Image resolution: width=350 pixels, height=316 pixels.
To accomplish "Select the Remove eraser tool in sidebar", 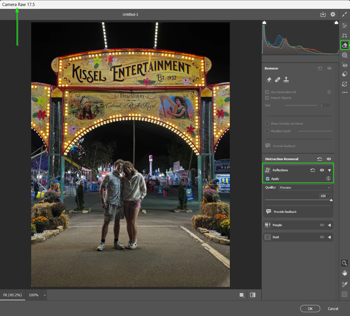I will [345, 45].
